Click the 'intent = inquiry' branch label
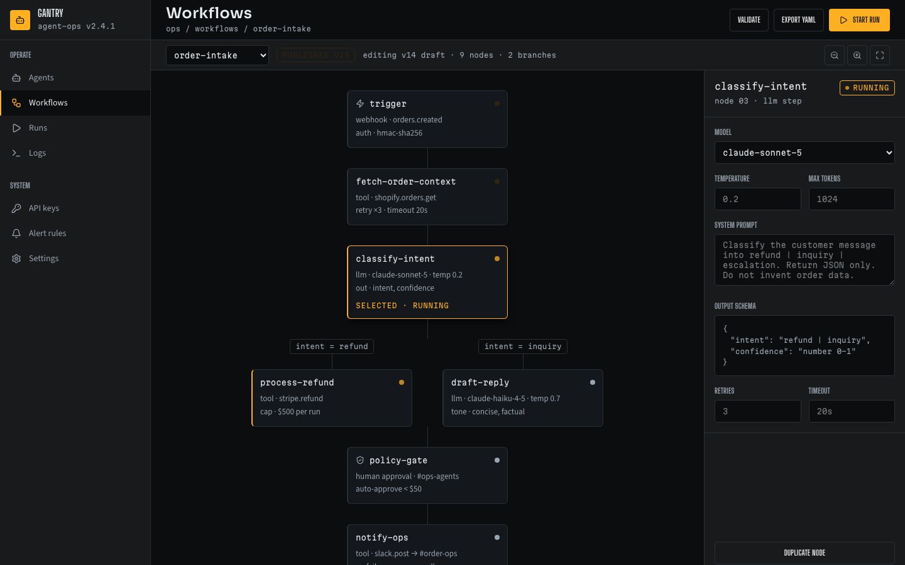 [523, 347]
